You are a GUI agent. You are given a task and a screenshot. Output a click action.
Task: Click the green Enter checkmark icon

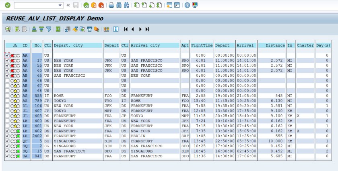(7, 5)
